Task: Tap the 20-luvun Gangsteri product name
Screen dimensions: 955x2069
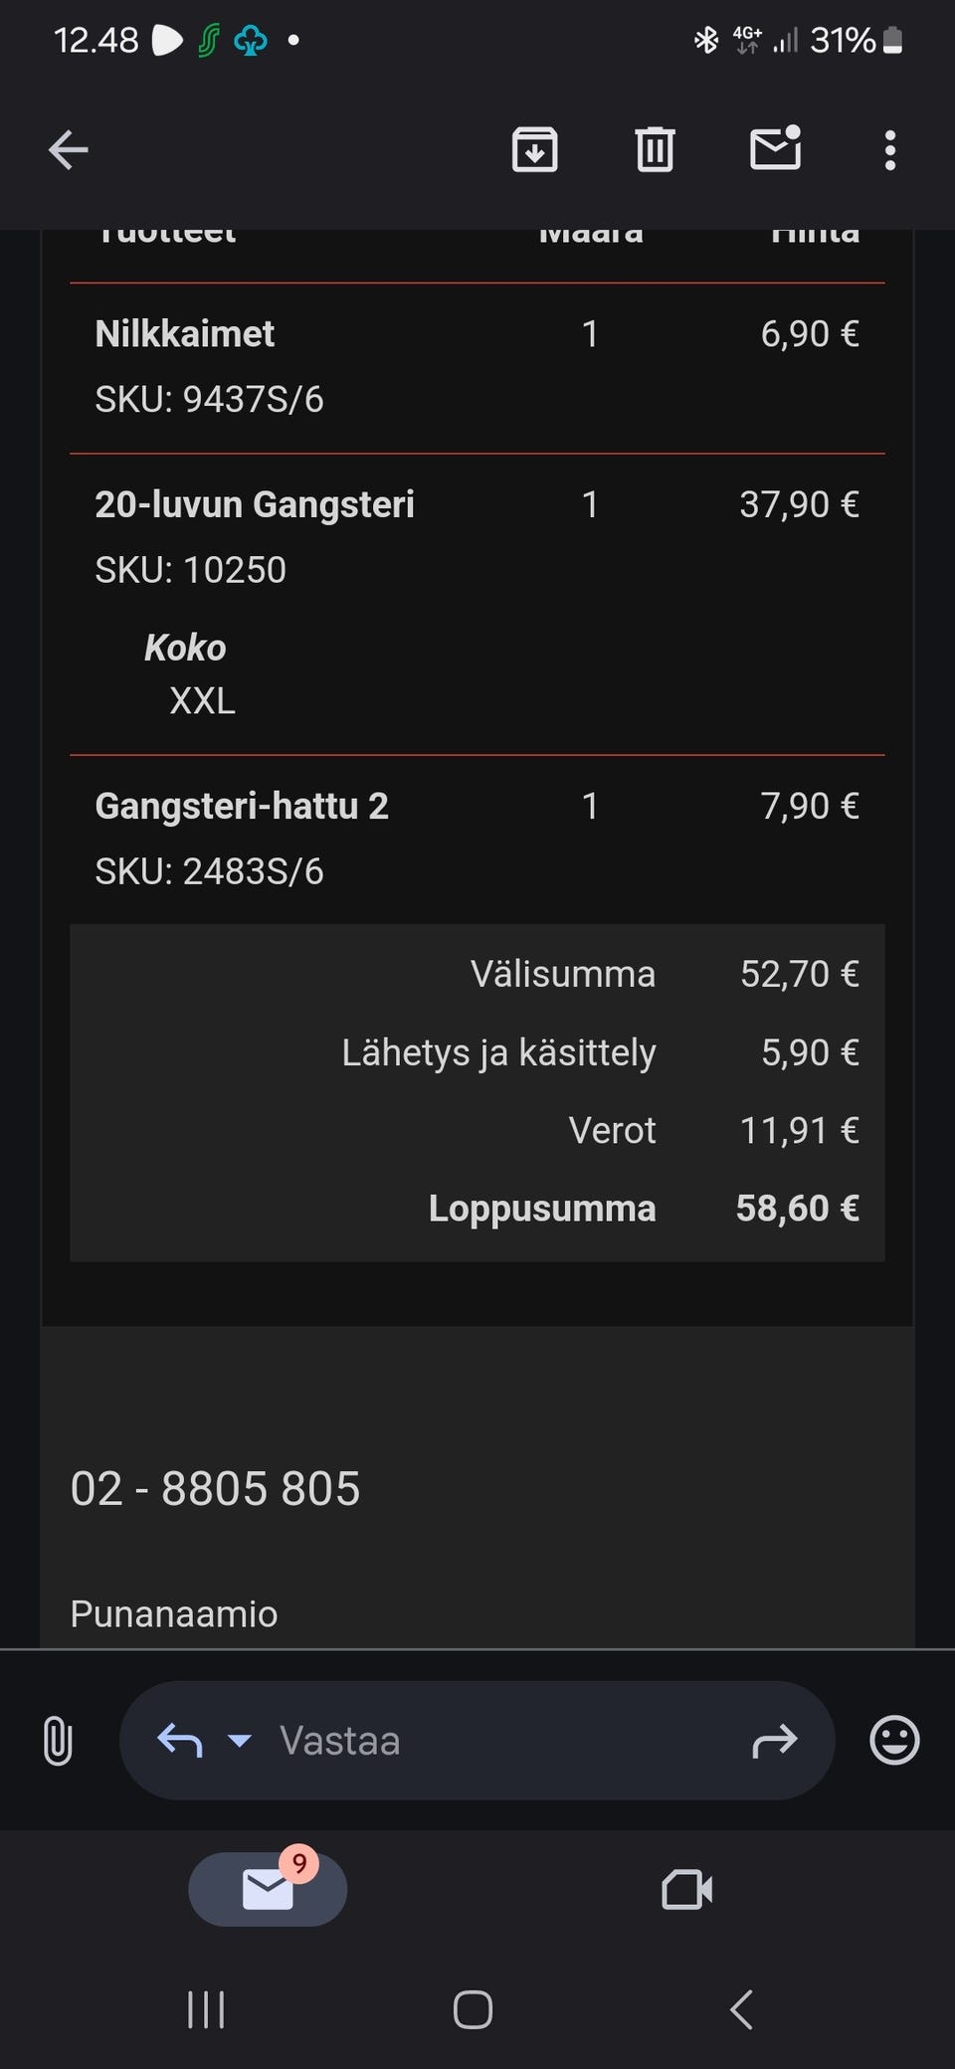Action: point(255,504)
